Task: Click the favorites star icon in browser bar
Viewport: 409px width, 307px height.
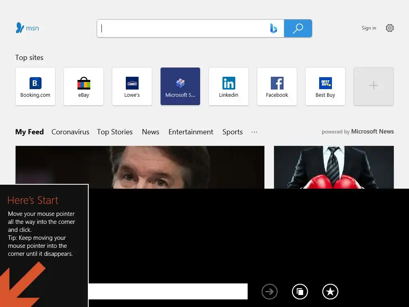Action: (330, 291)
